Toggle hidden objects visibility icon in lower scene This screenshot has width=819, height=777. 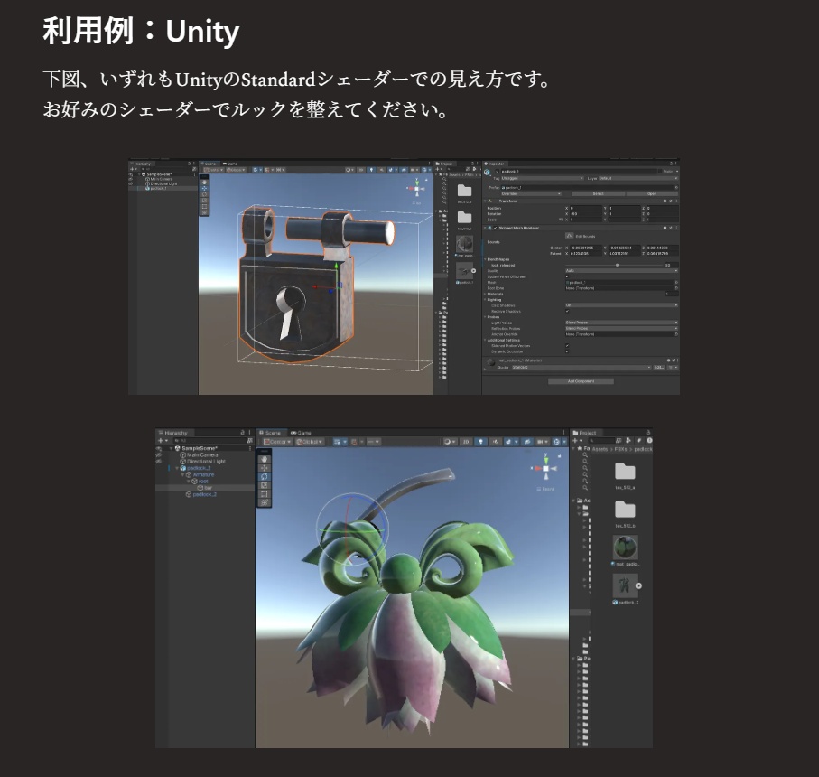point(527,442)
